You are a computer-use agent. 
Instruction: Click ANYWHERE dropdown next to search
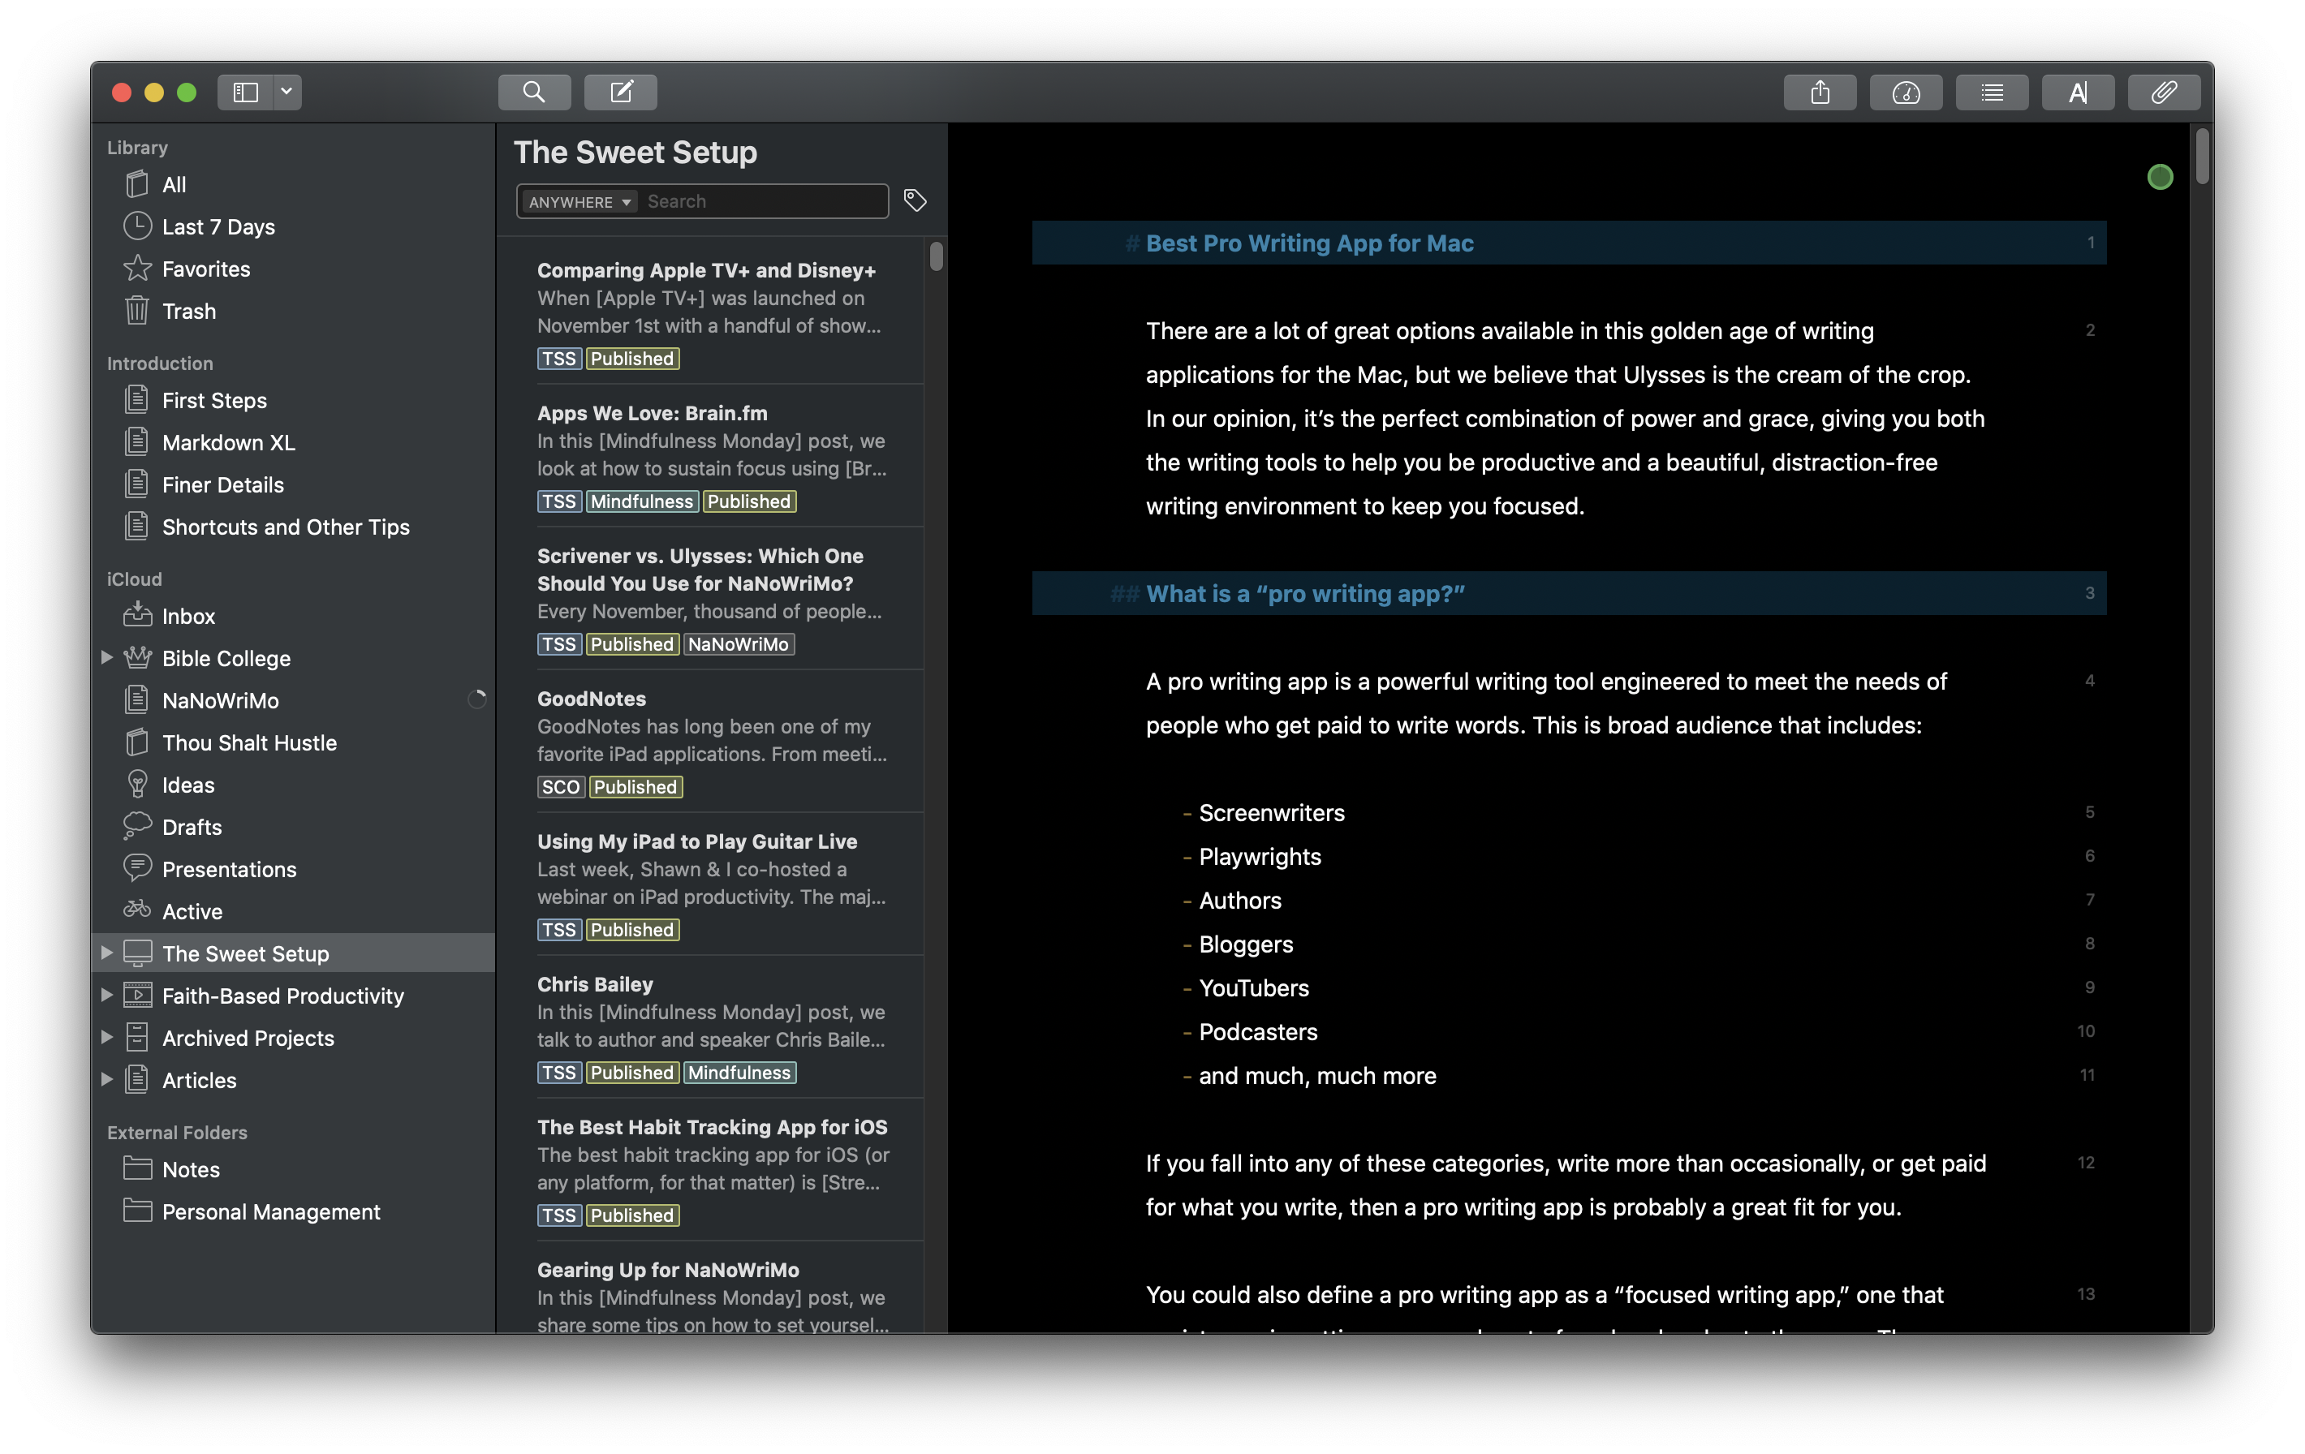[576, 201]
